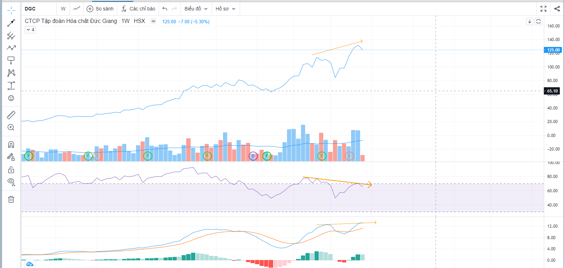Image resolution: width=564 pixels, height=268 pixels.
Task: Click the purple D dividend marker
Action: (253, 156)
